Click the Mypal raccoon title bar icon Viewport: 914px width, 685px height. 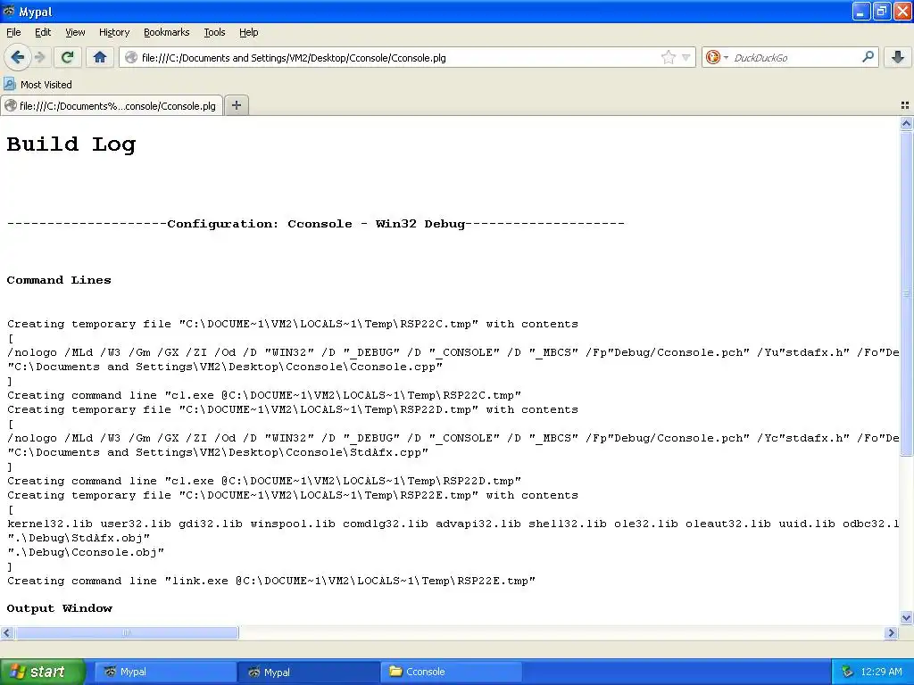(x=9, y=11)
